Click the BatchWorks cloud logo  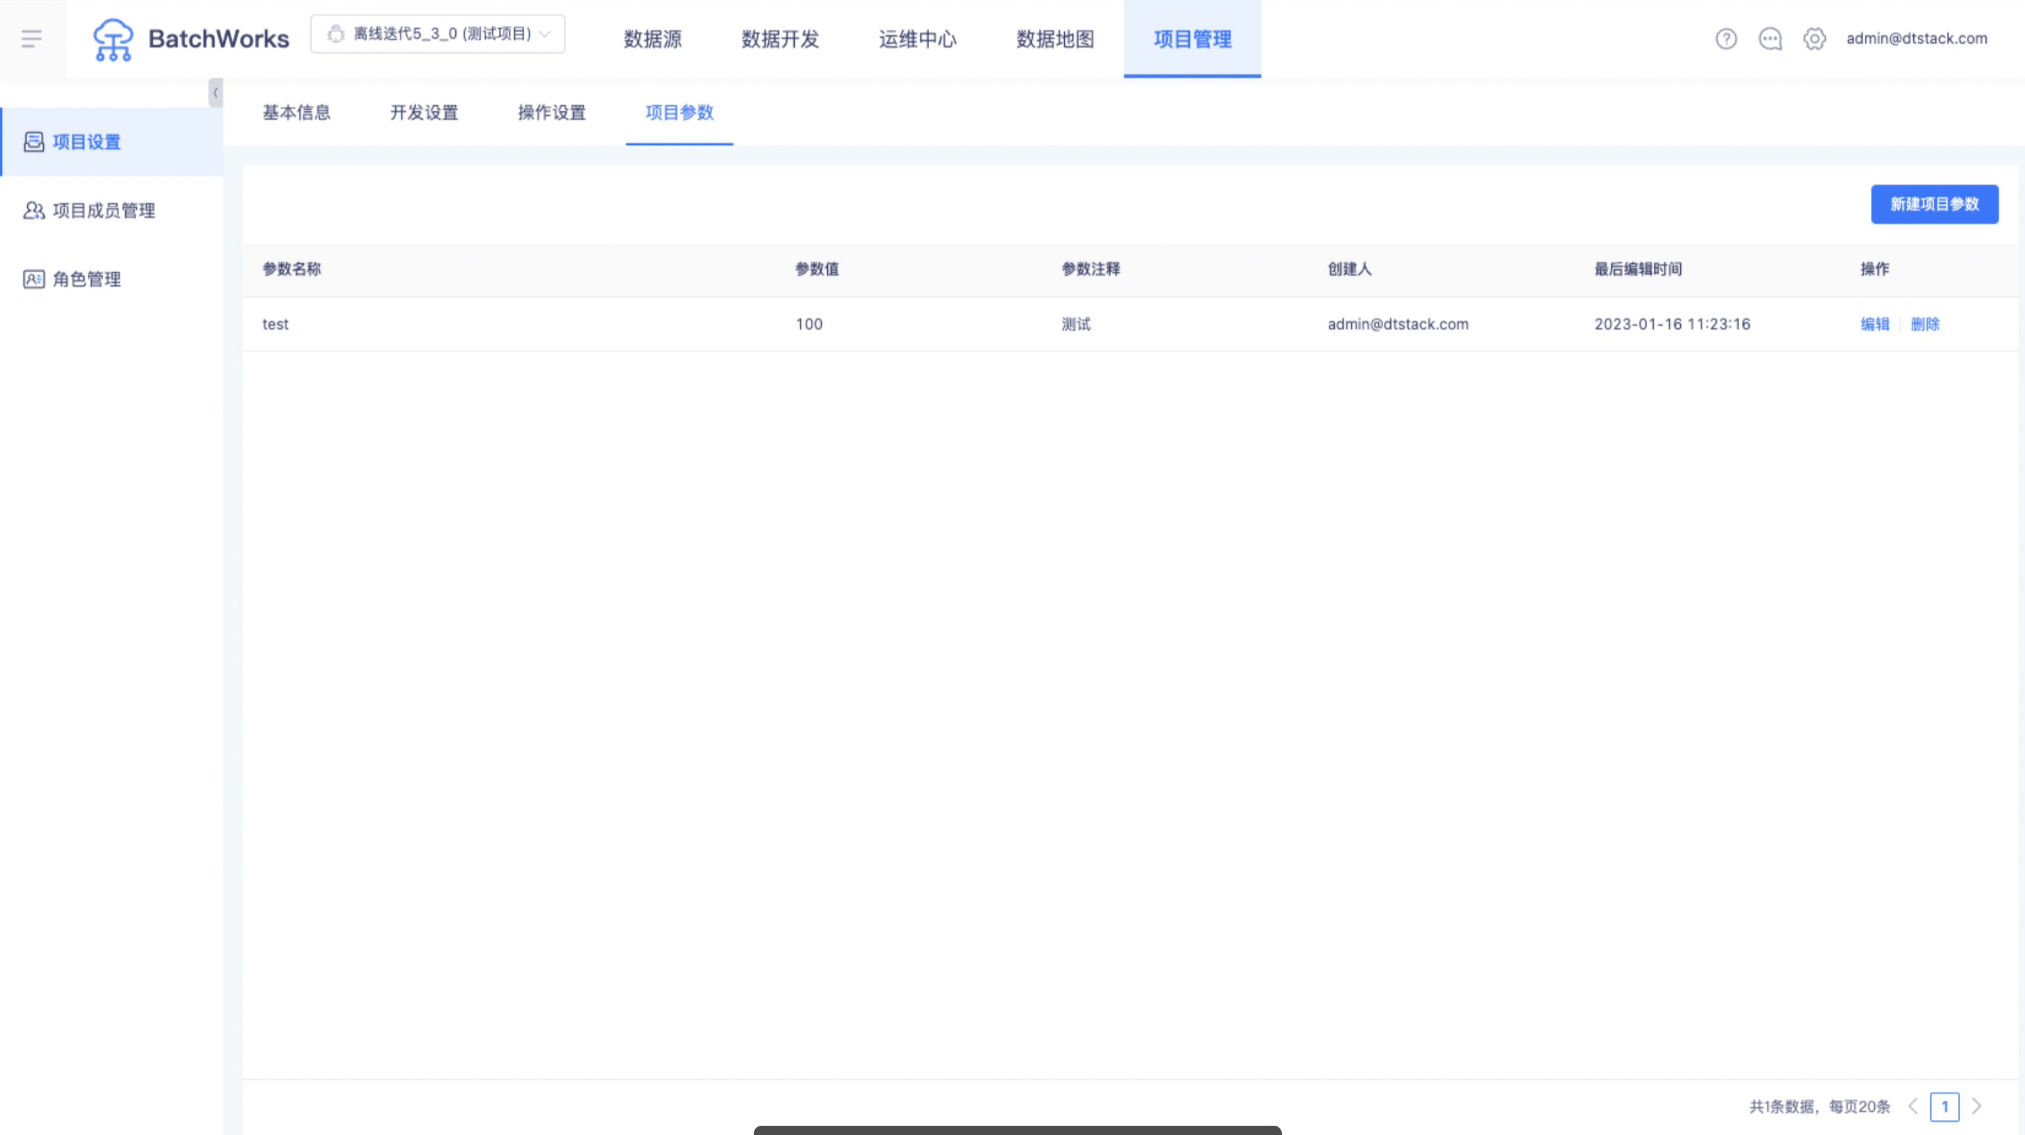click(x=113, y=39)
